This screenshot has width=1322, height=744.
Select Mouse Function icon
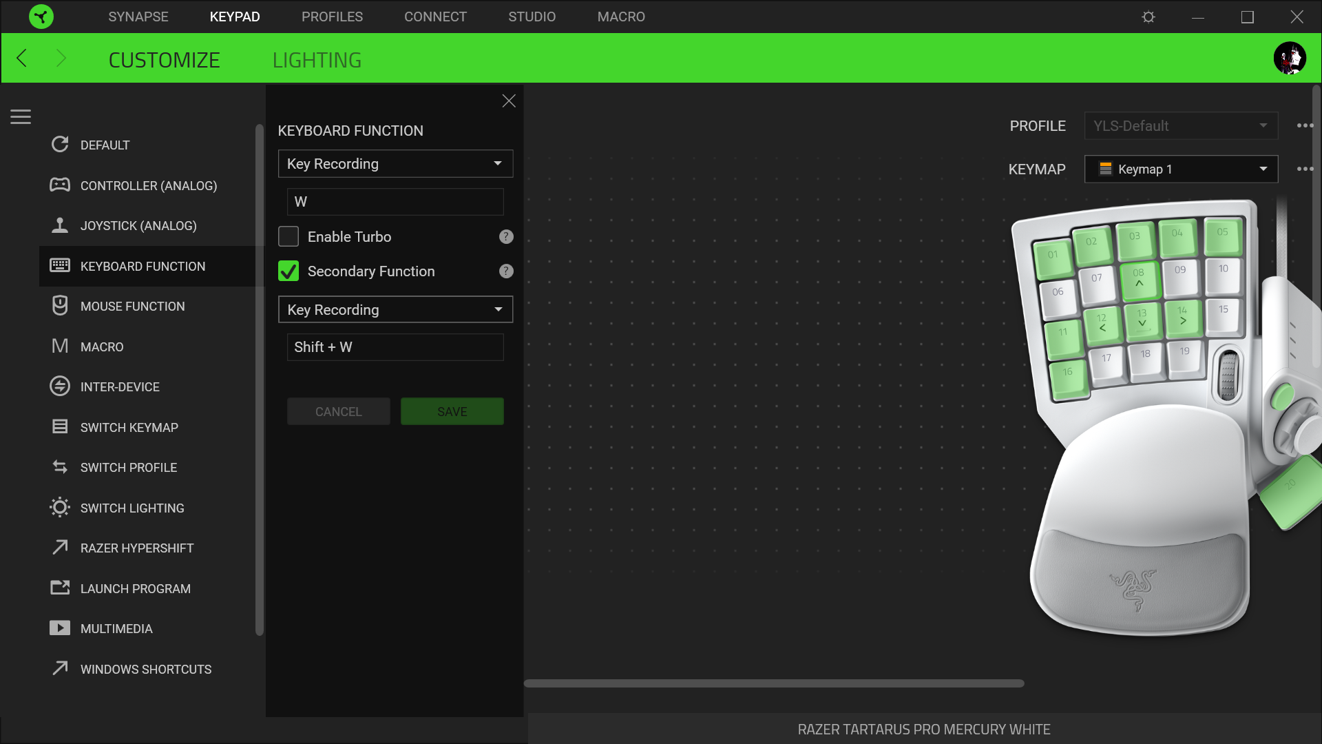[x=60, y=306]
